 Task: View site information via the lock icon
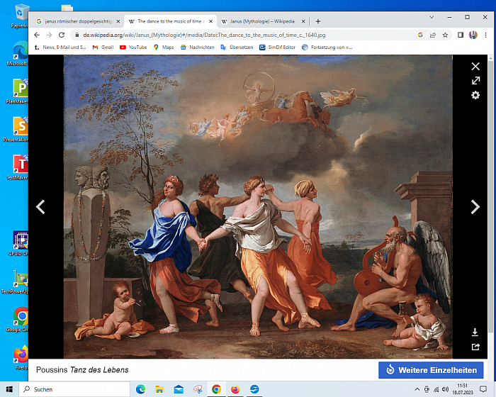pos(77,35)
